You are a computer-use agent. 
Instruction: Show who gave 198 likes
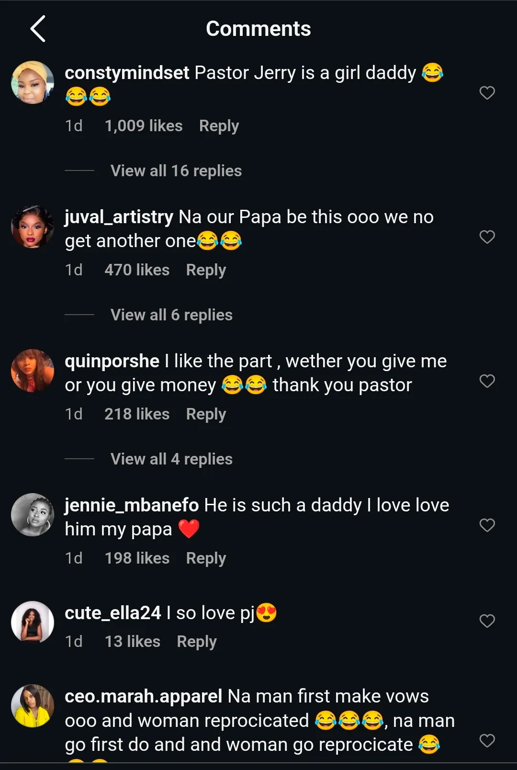(137, 558)
